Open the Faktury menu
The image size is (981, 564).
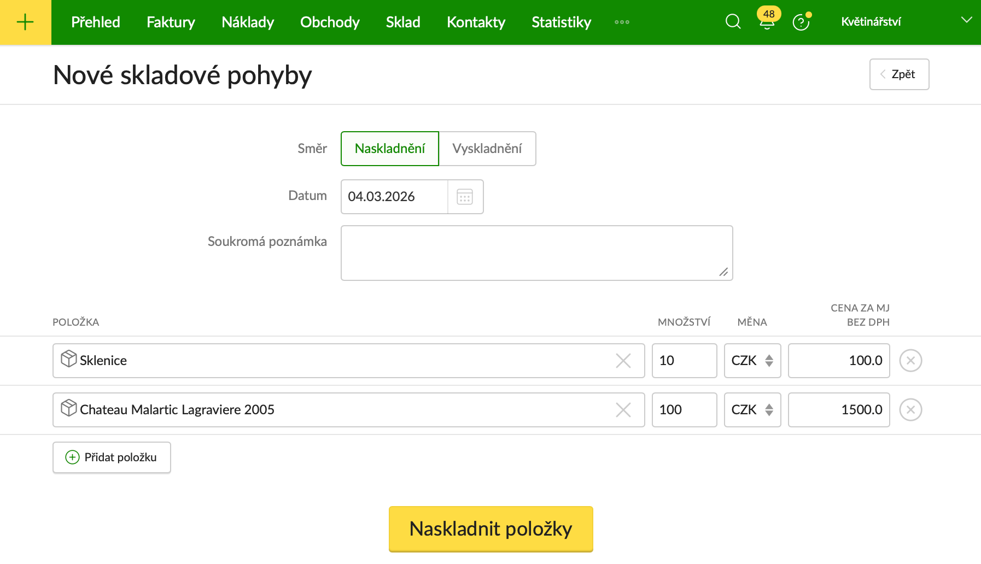click(171, 22)
